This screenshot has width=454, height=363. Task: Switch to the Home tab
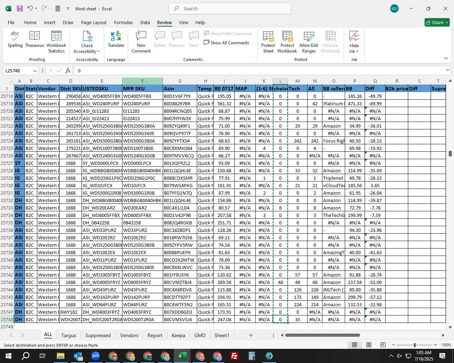(30, 22)
